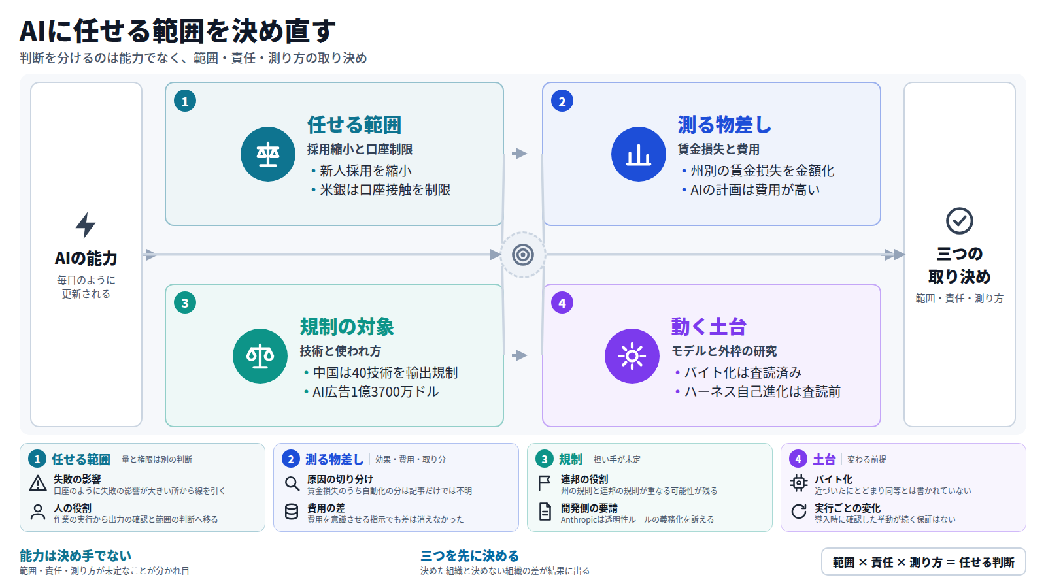Click the bullet ハーネス自己進化は査読前
Screen dimensions: 1046x588
[762, 391]
